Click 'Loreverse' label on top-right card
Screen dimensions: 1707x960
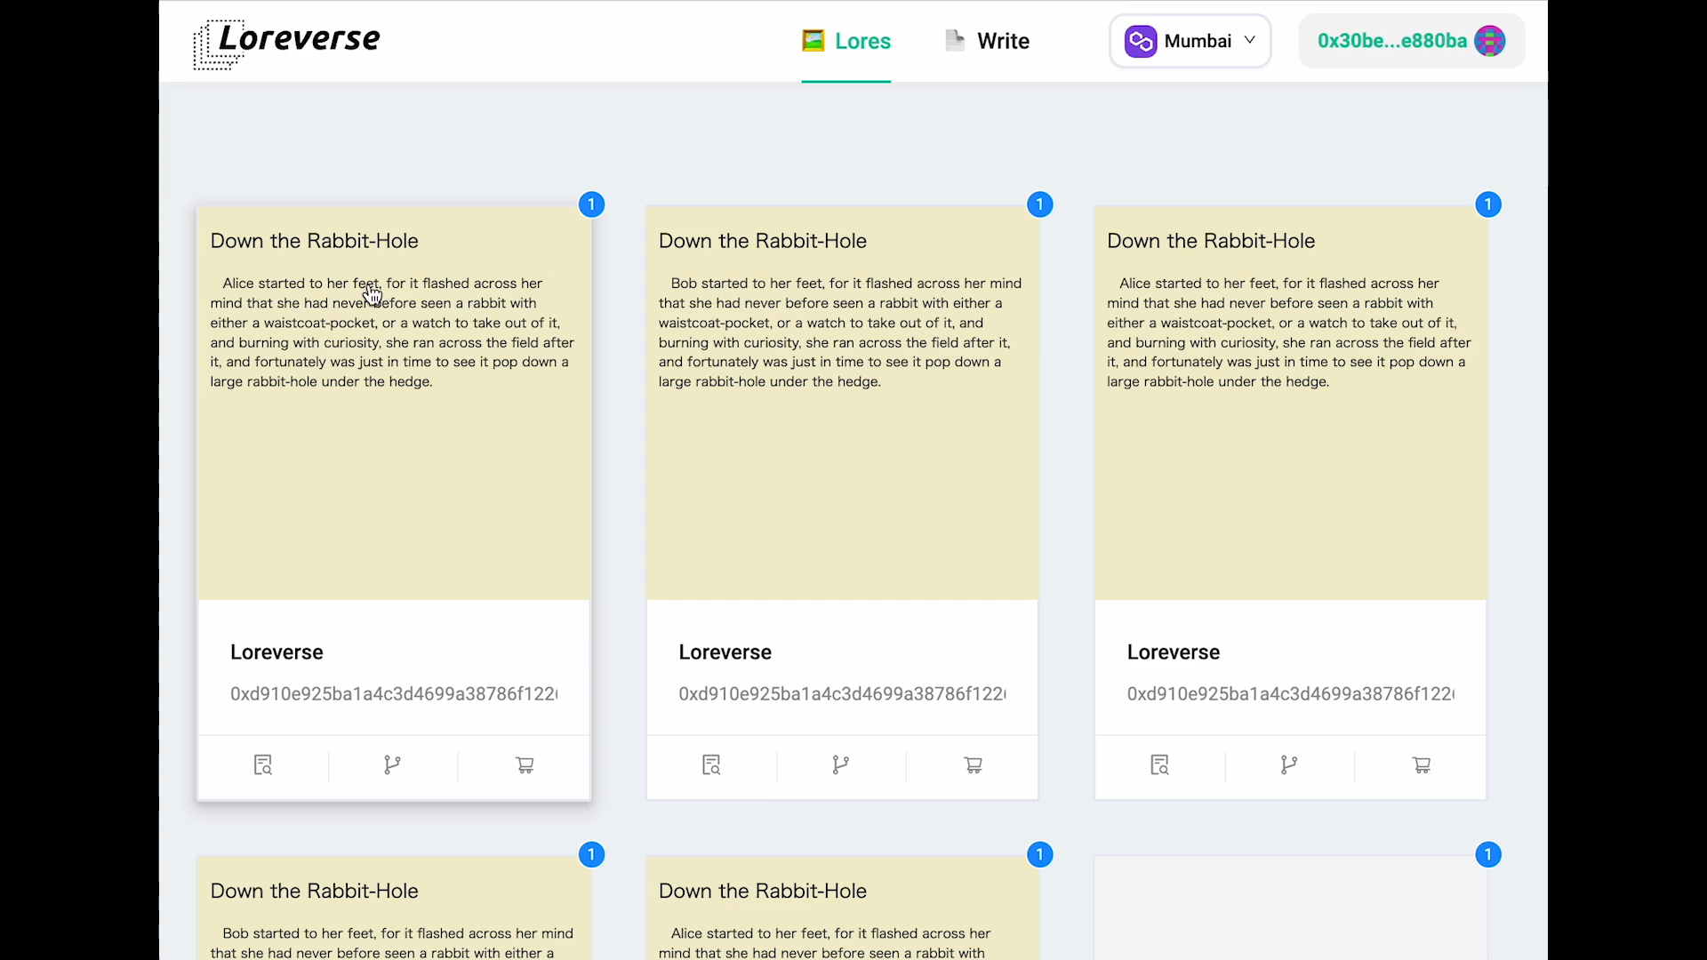pyautogui.click(x=1174, y=652)
